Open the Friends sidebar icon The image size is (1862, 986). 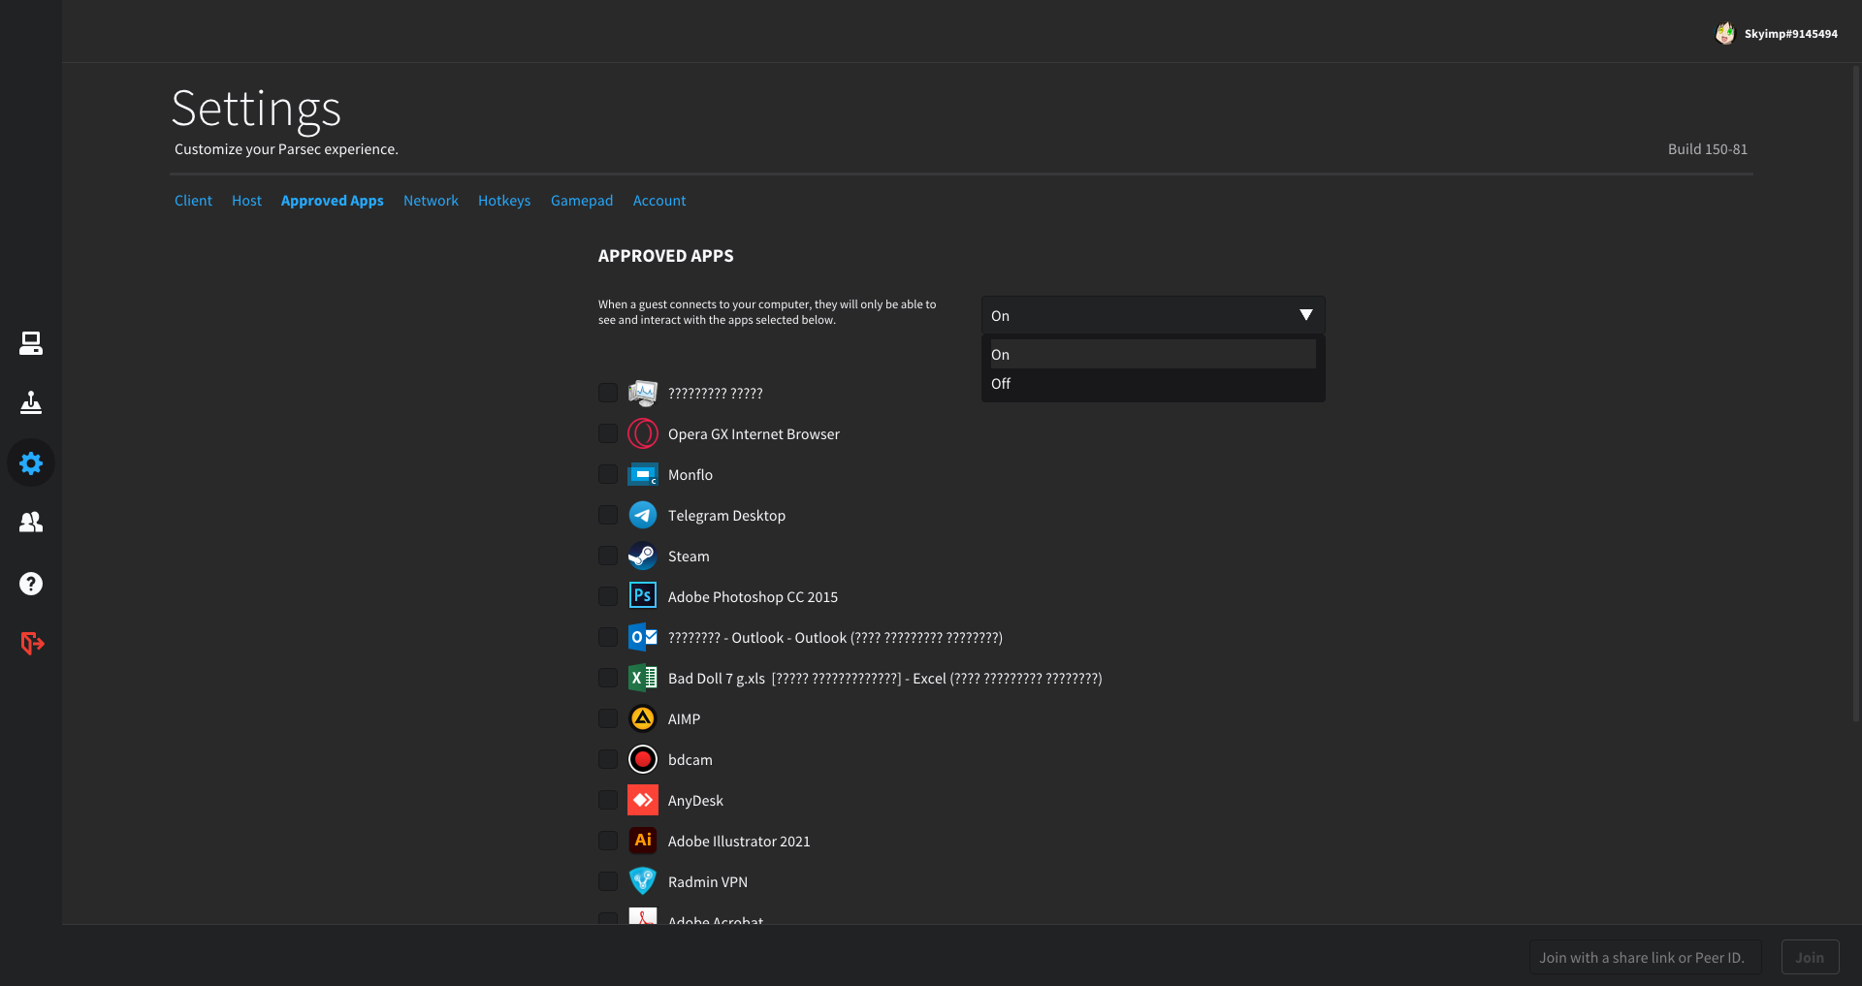pyautogui.click(x=31, y=523)
